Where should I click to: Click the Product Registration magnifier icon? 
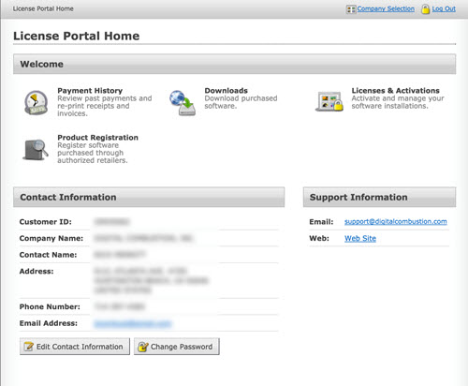[x=36, y=150]
